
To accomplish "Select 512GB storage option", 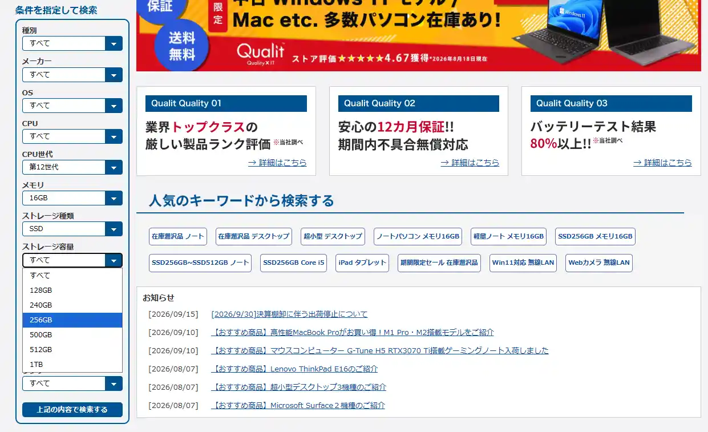I will pos(72,350).
